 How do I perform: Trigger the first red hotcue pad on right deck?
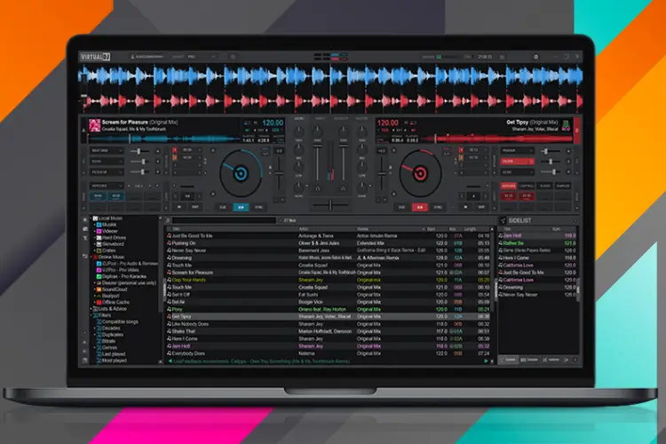pos(509,196)
